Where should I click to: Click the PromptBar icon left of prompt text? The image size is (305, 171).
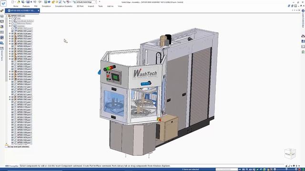tap(7, 166)
